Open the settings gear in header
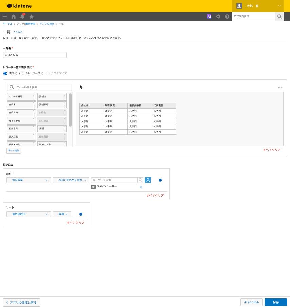The width and height of the screenshot is (290, 308). tap(218, 17)
